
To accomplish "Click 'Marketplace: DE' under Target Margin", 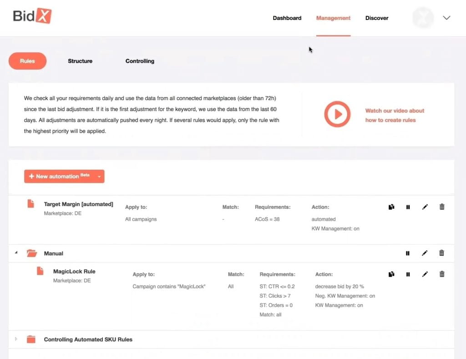I will pyautogui.click(x=63, y=213).
